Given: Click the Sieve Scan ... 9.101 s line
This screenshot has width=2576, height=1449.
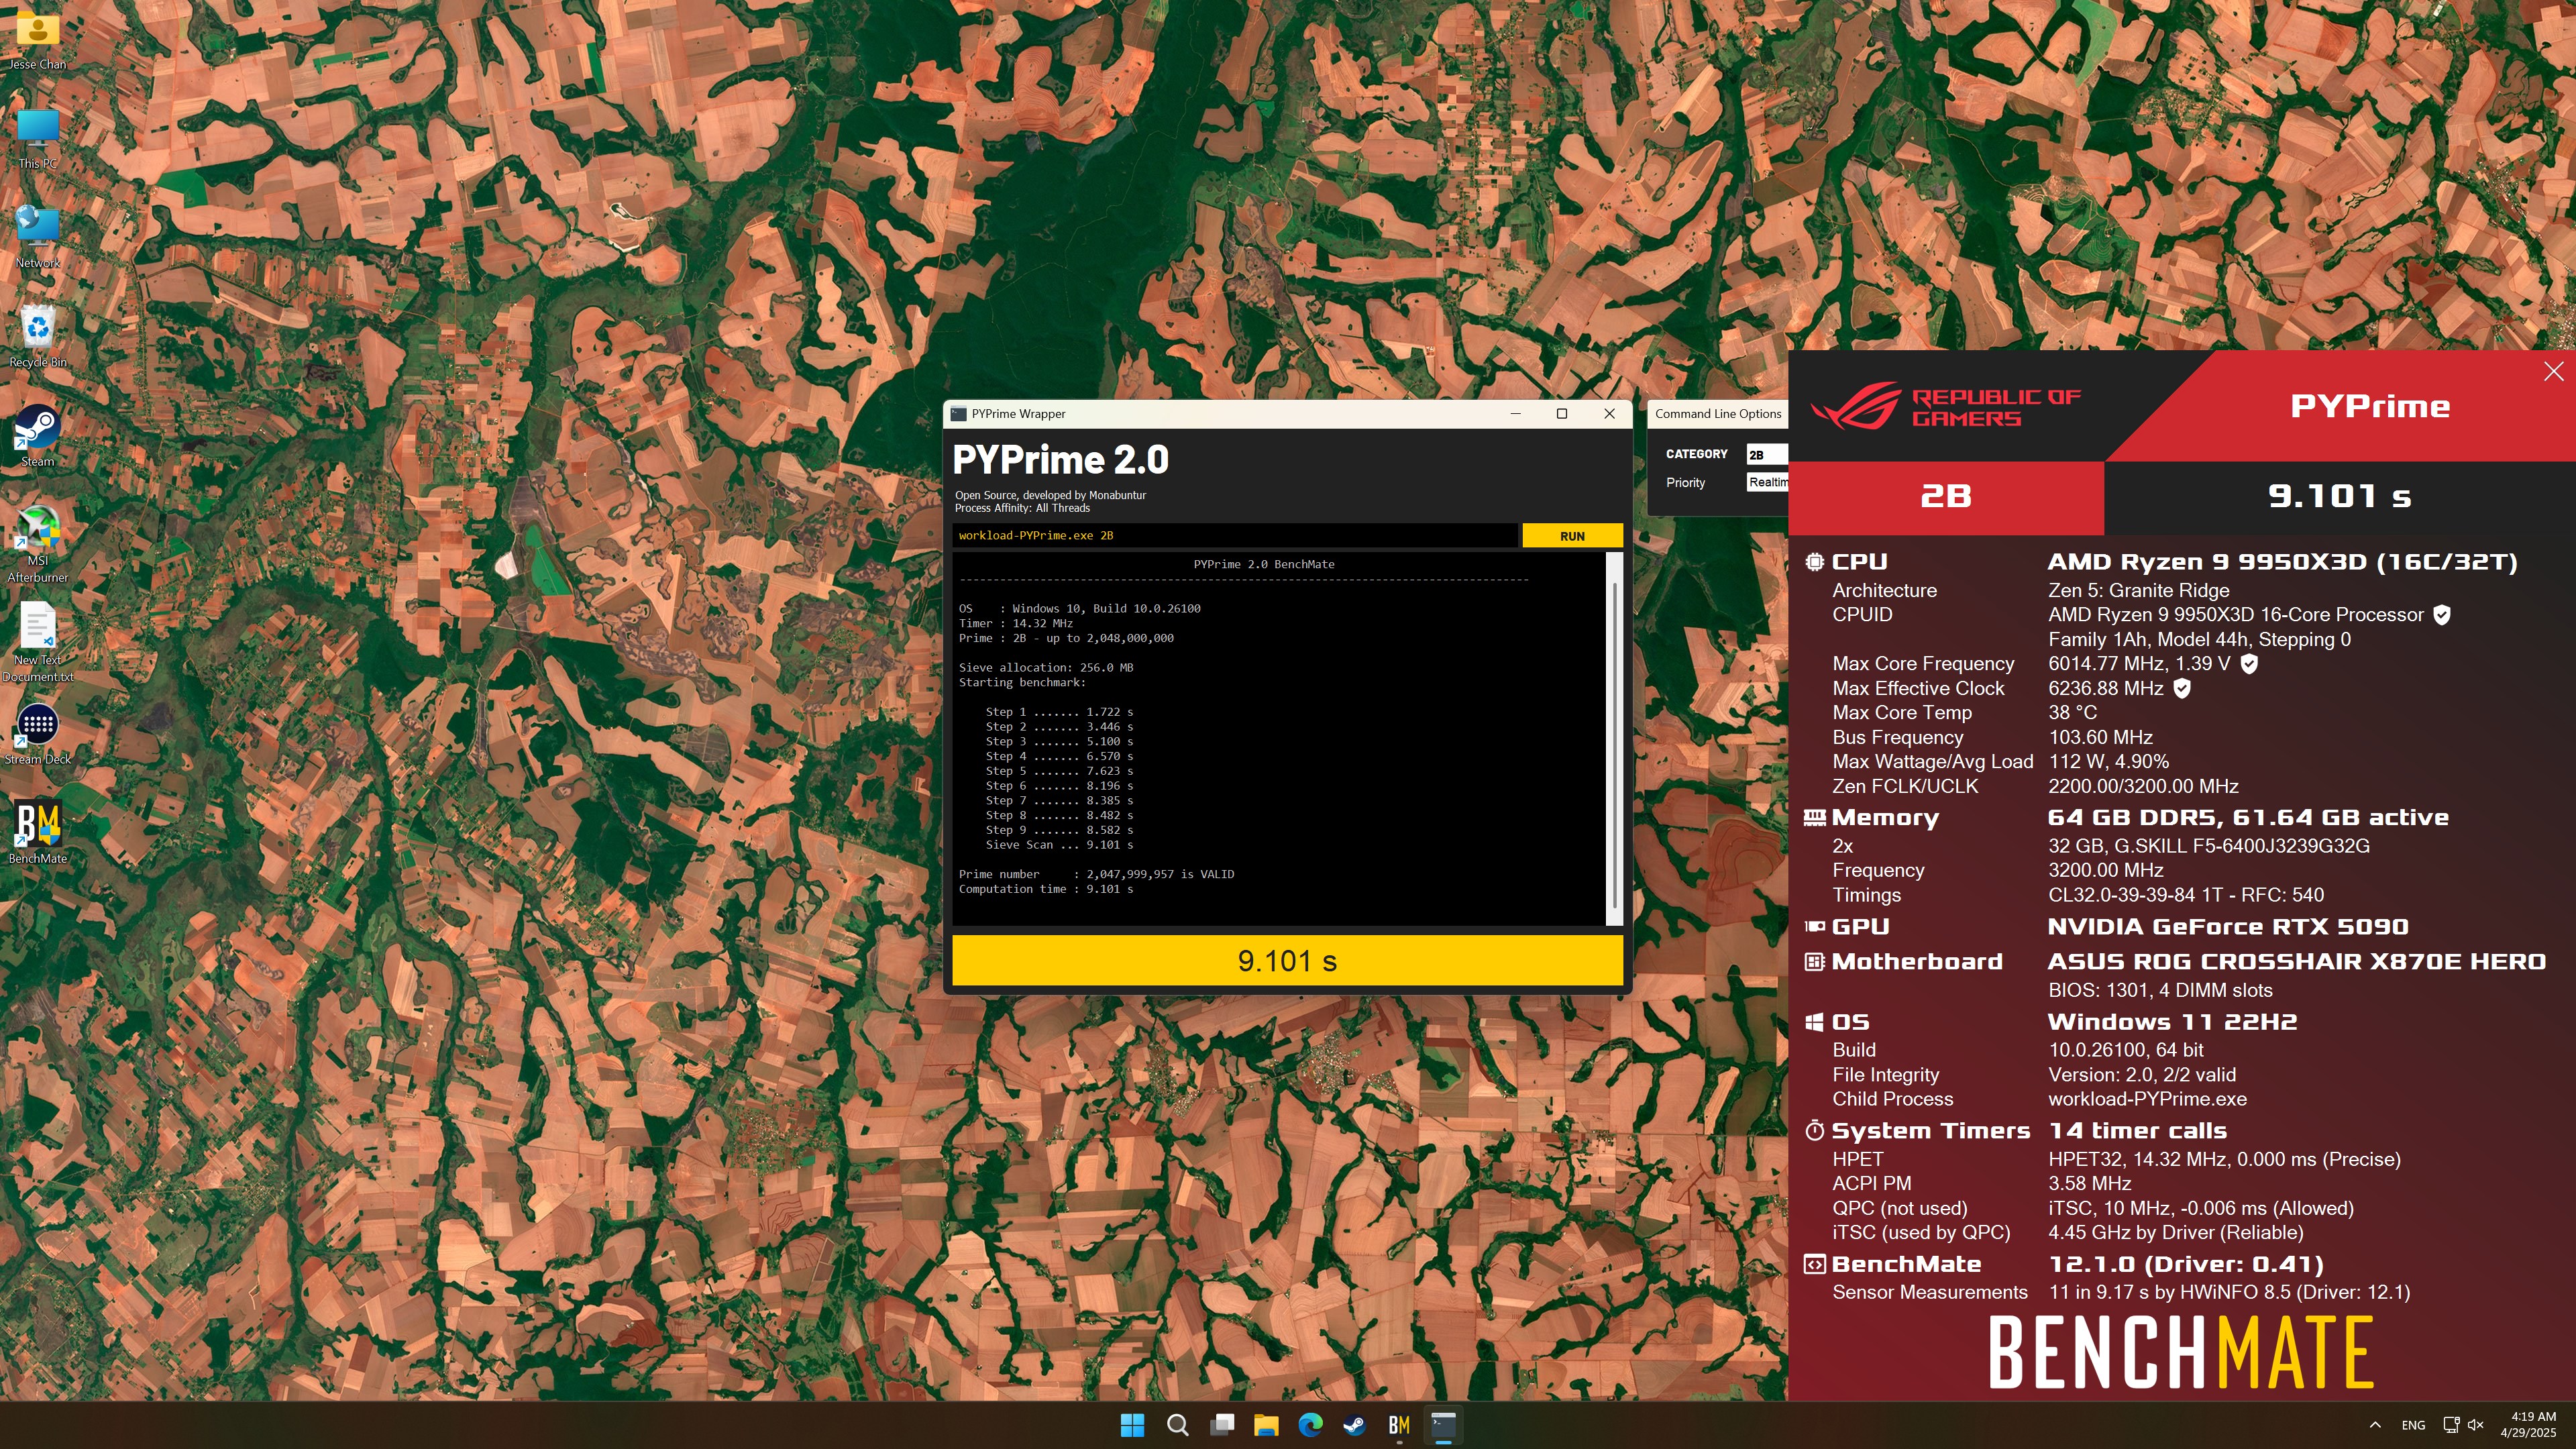Looking at the screenshot, I should [x=1059, y=845].
